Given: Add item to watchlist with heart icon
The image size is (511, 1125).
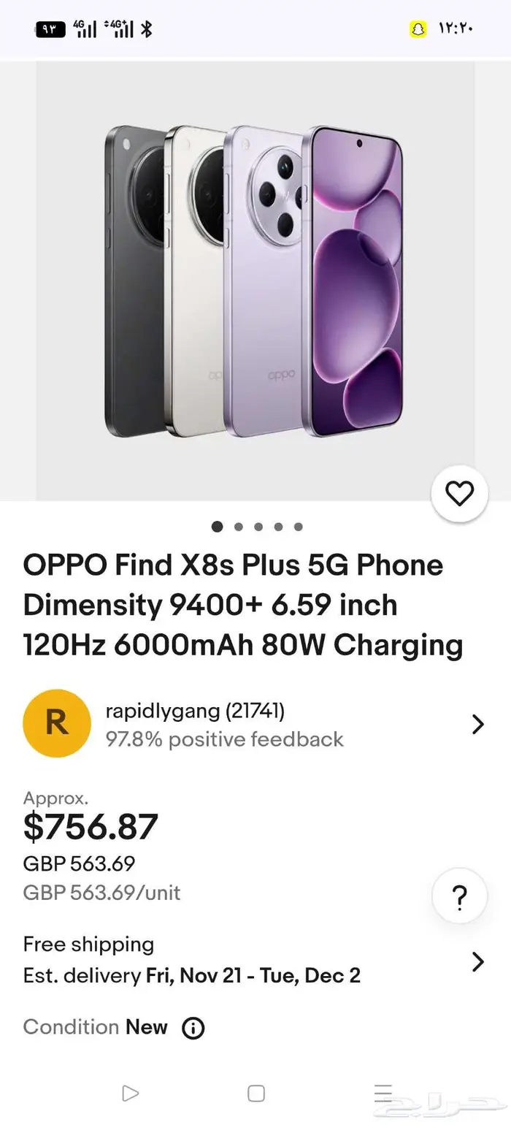Looking at the screenshot, I should [x=459, y=495].
